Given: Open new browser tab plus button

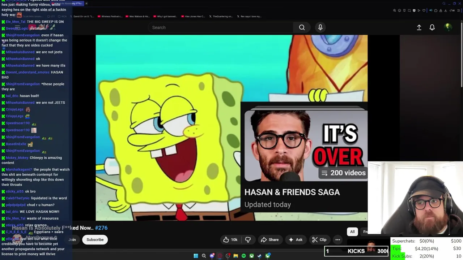Looking at the screenshot, I should click(86, 3).
